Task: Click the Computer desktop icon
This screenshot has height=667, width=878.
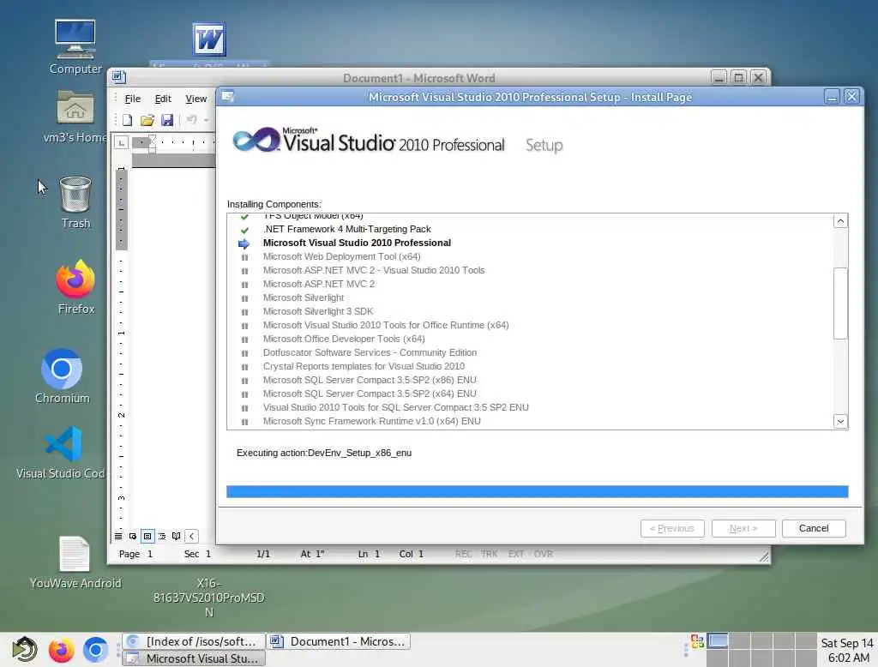Action: 75,48
